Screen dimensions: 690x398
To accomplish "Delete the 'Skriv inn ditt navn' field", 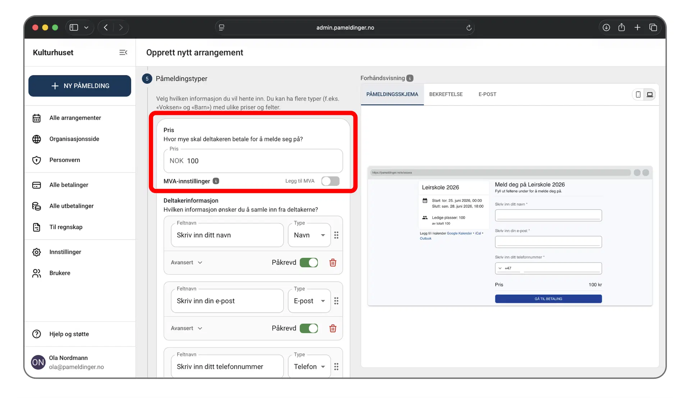I will (333, 263).
